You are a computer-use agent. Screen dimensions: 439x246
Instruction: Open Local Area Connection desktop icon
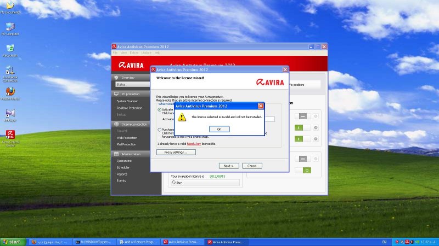(10, 74)
